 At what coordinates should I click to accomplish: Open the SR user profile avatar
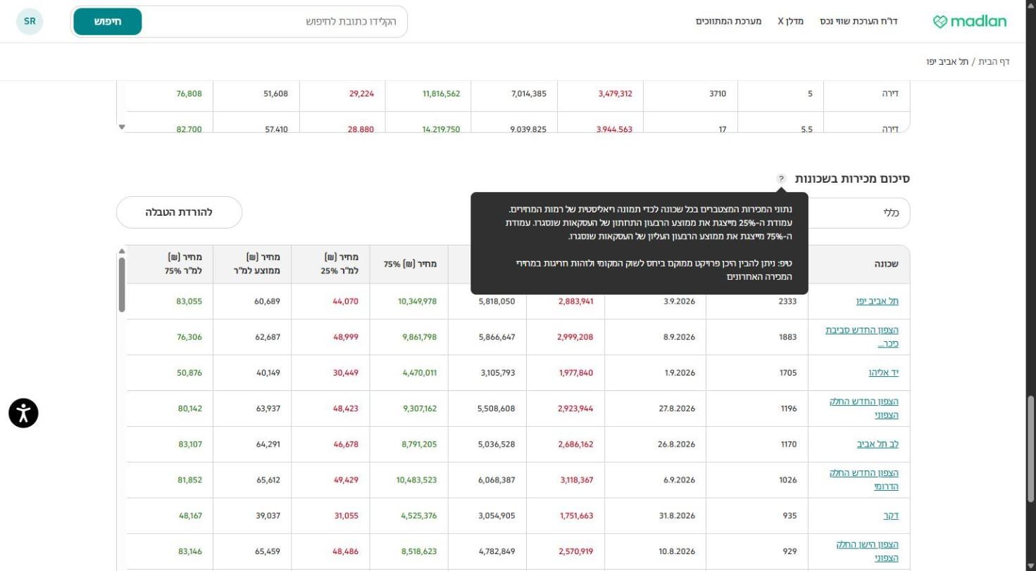pyautogui.click(x=30, y=21)
